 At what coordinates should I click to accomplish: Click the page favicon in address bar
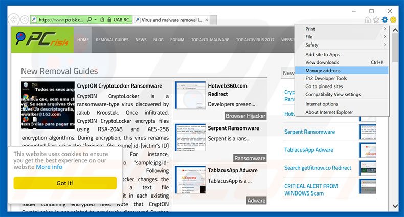click(34, 20)
